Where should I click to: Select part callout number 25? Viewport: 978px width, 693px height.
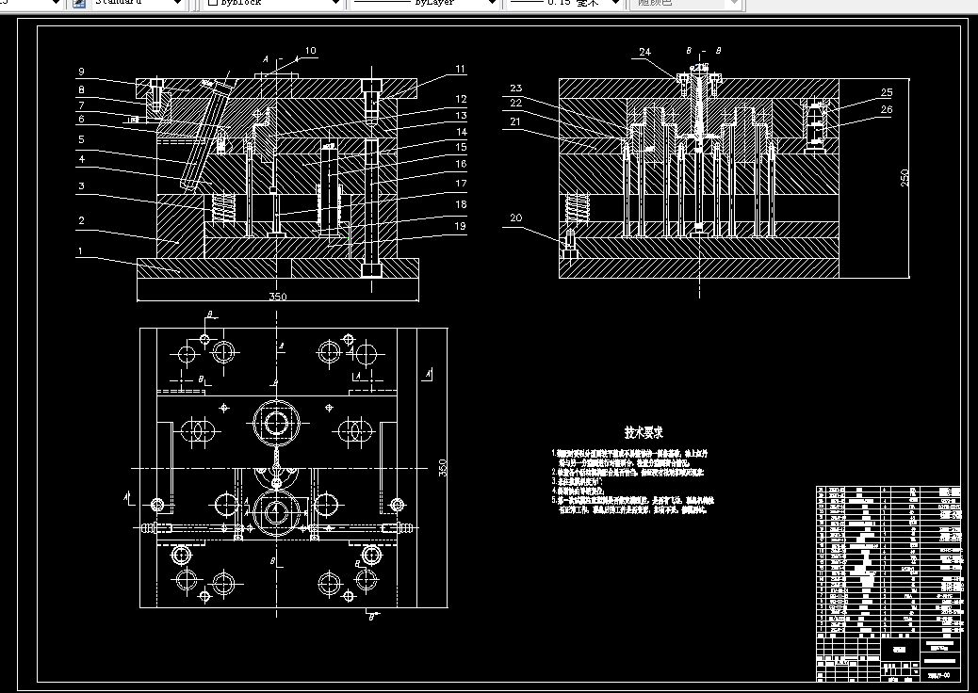coord(887,93)
